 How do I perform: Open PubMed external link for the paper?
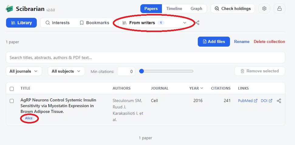(248, 101)
